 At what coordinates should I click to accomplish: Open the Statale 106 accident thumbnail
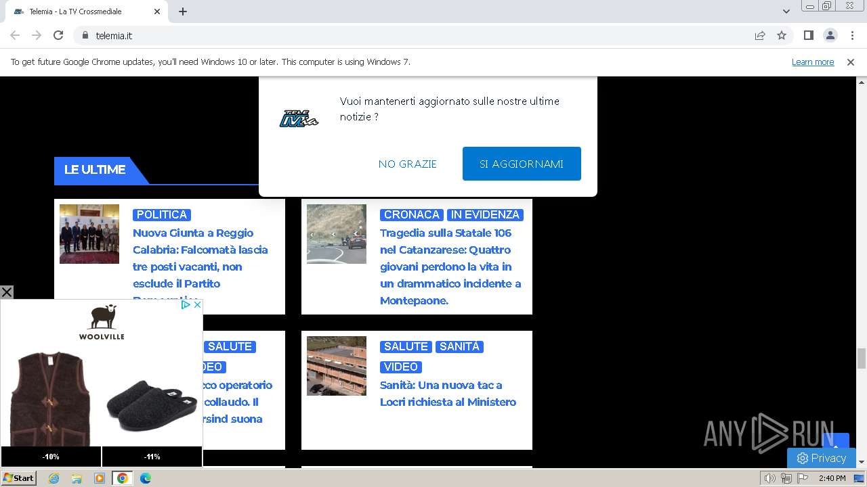pos(337,234)
